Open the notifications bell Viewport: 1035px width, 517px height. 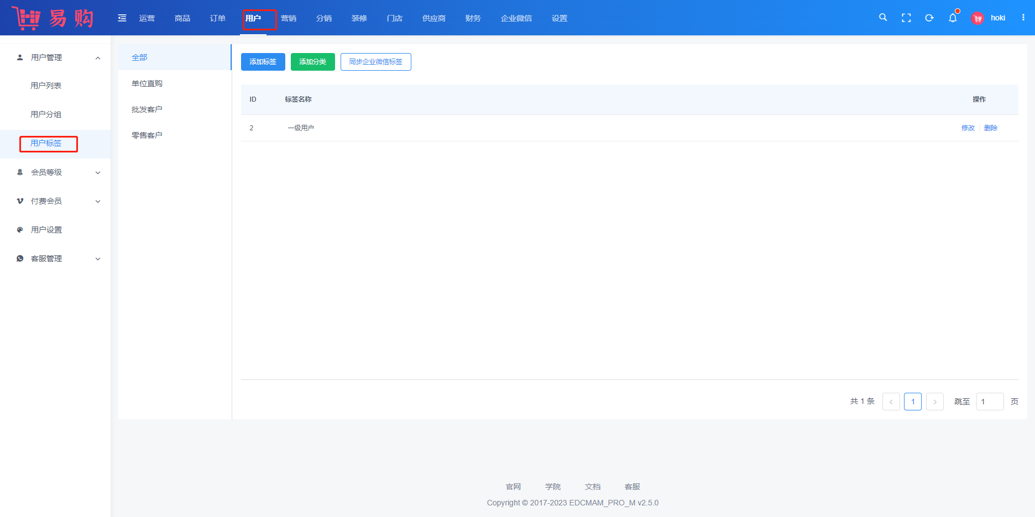(953, 18)
